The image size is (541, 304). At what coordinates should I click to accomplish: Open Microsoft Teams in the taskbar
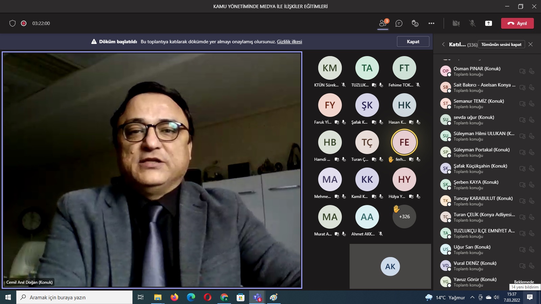(257, 297)
